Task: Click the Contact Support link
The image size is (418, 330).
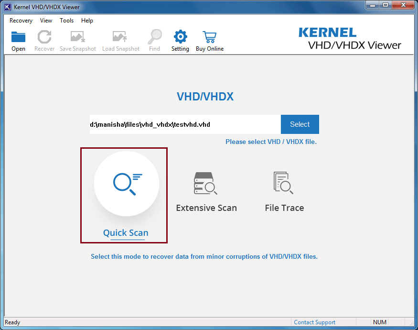Action: [314, 322]
